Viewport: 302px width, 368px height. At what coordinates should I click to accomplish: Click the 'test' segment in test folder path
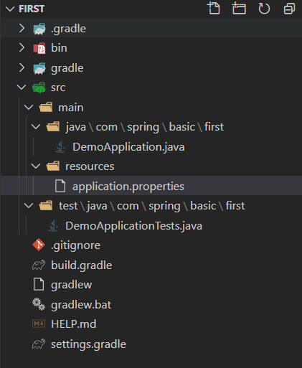click(x=68, y=206)
